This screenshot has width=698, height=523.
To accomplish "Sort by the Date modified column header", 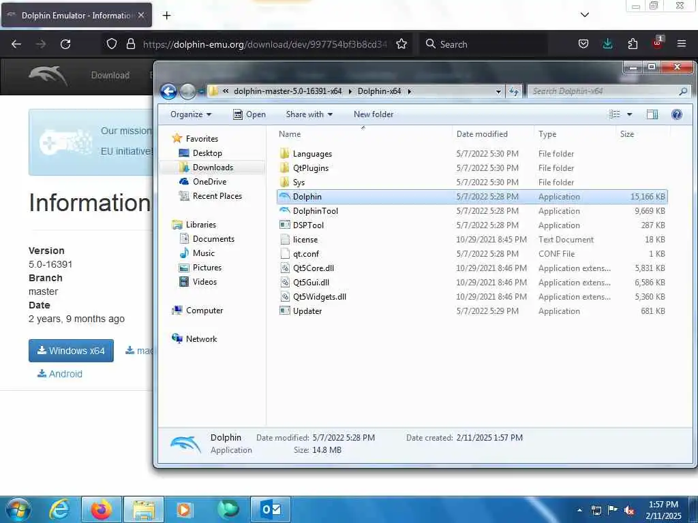I will pos(482,134).
